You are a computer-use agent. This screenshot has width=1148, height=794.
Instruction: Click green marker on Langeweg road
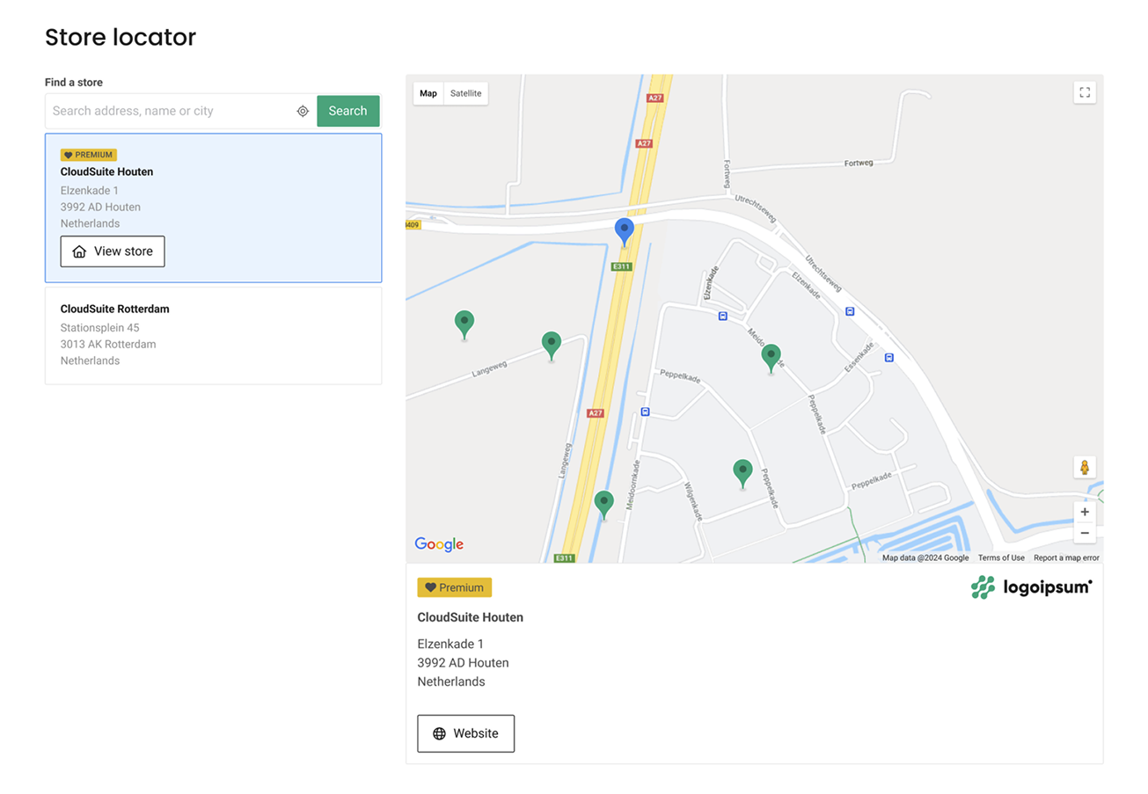coord(551,345)
